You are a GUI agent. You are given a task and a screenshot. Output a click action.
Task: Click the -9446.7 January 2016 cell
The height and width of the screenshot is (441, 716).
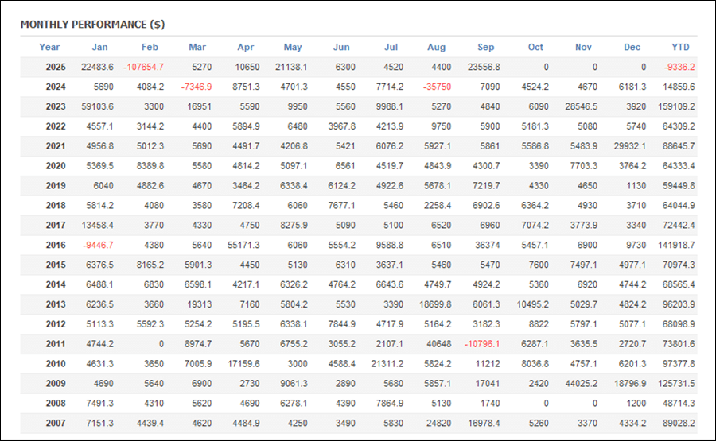[x=99, y=246]
